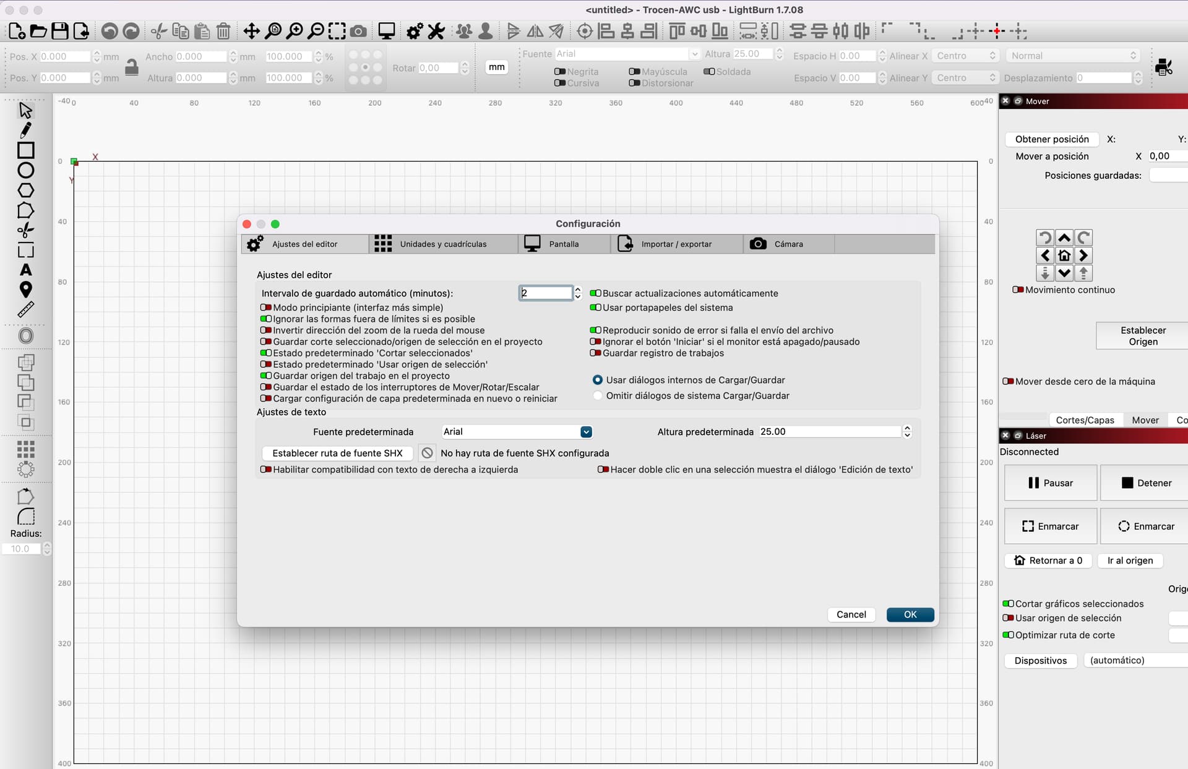Expand the Alinear X Centro dropdown

pos(965,56)
